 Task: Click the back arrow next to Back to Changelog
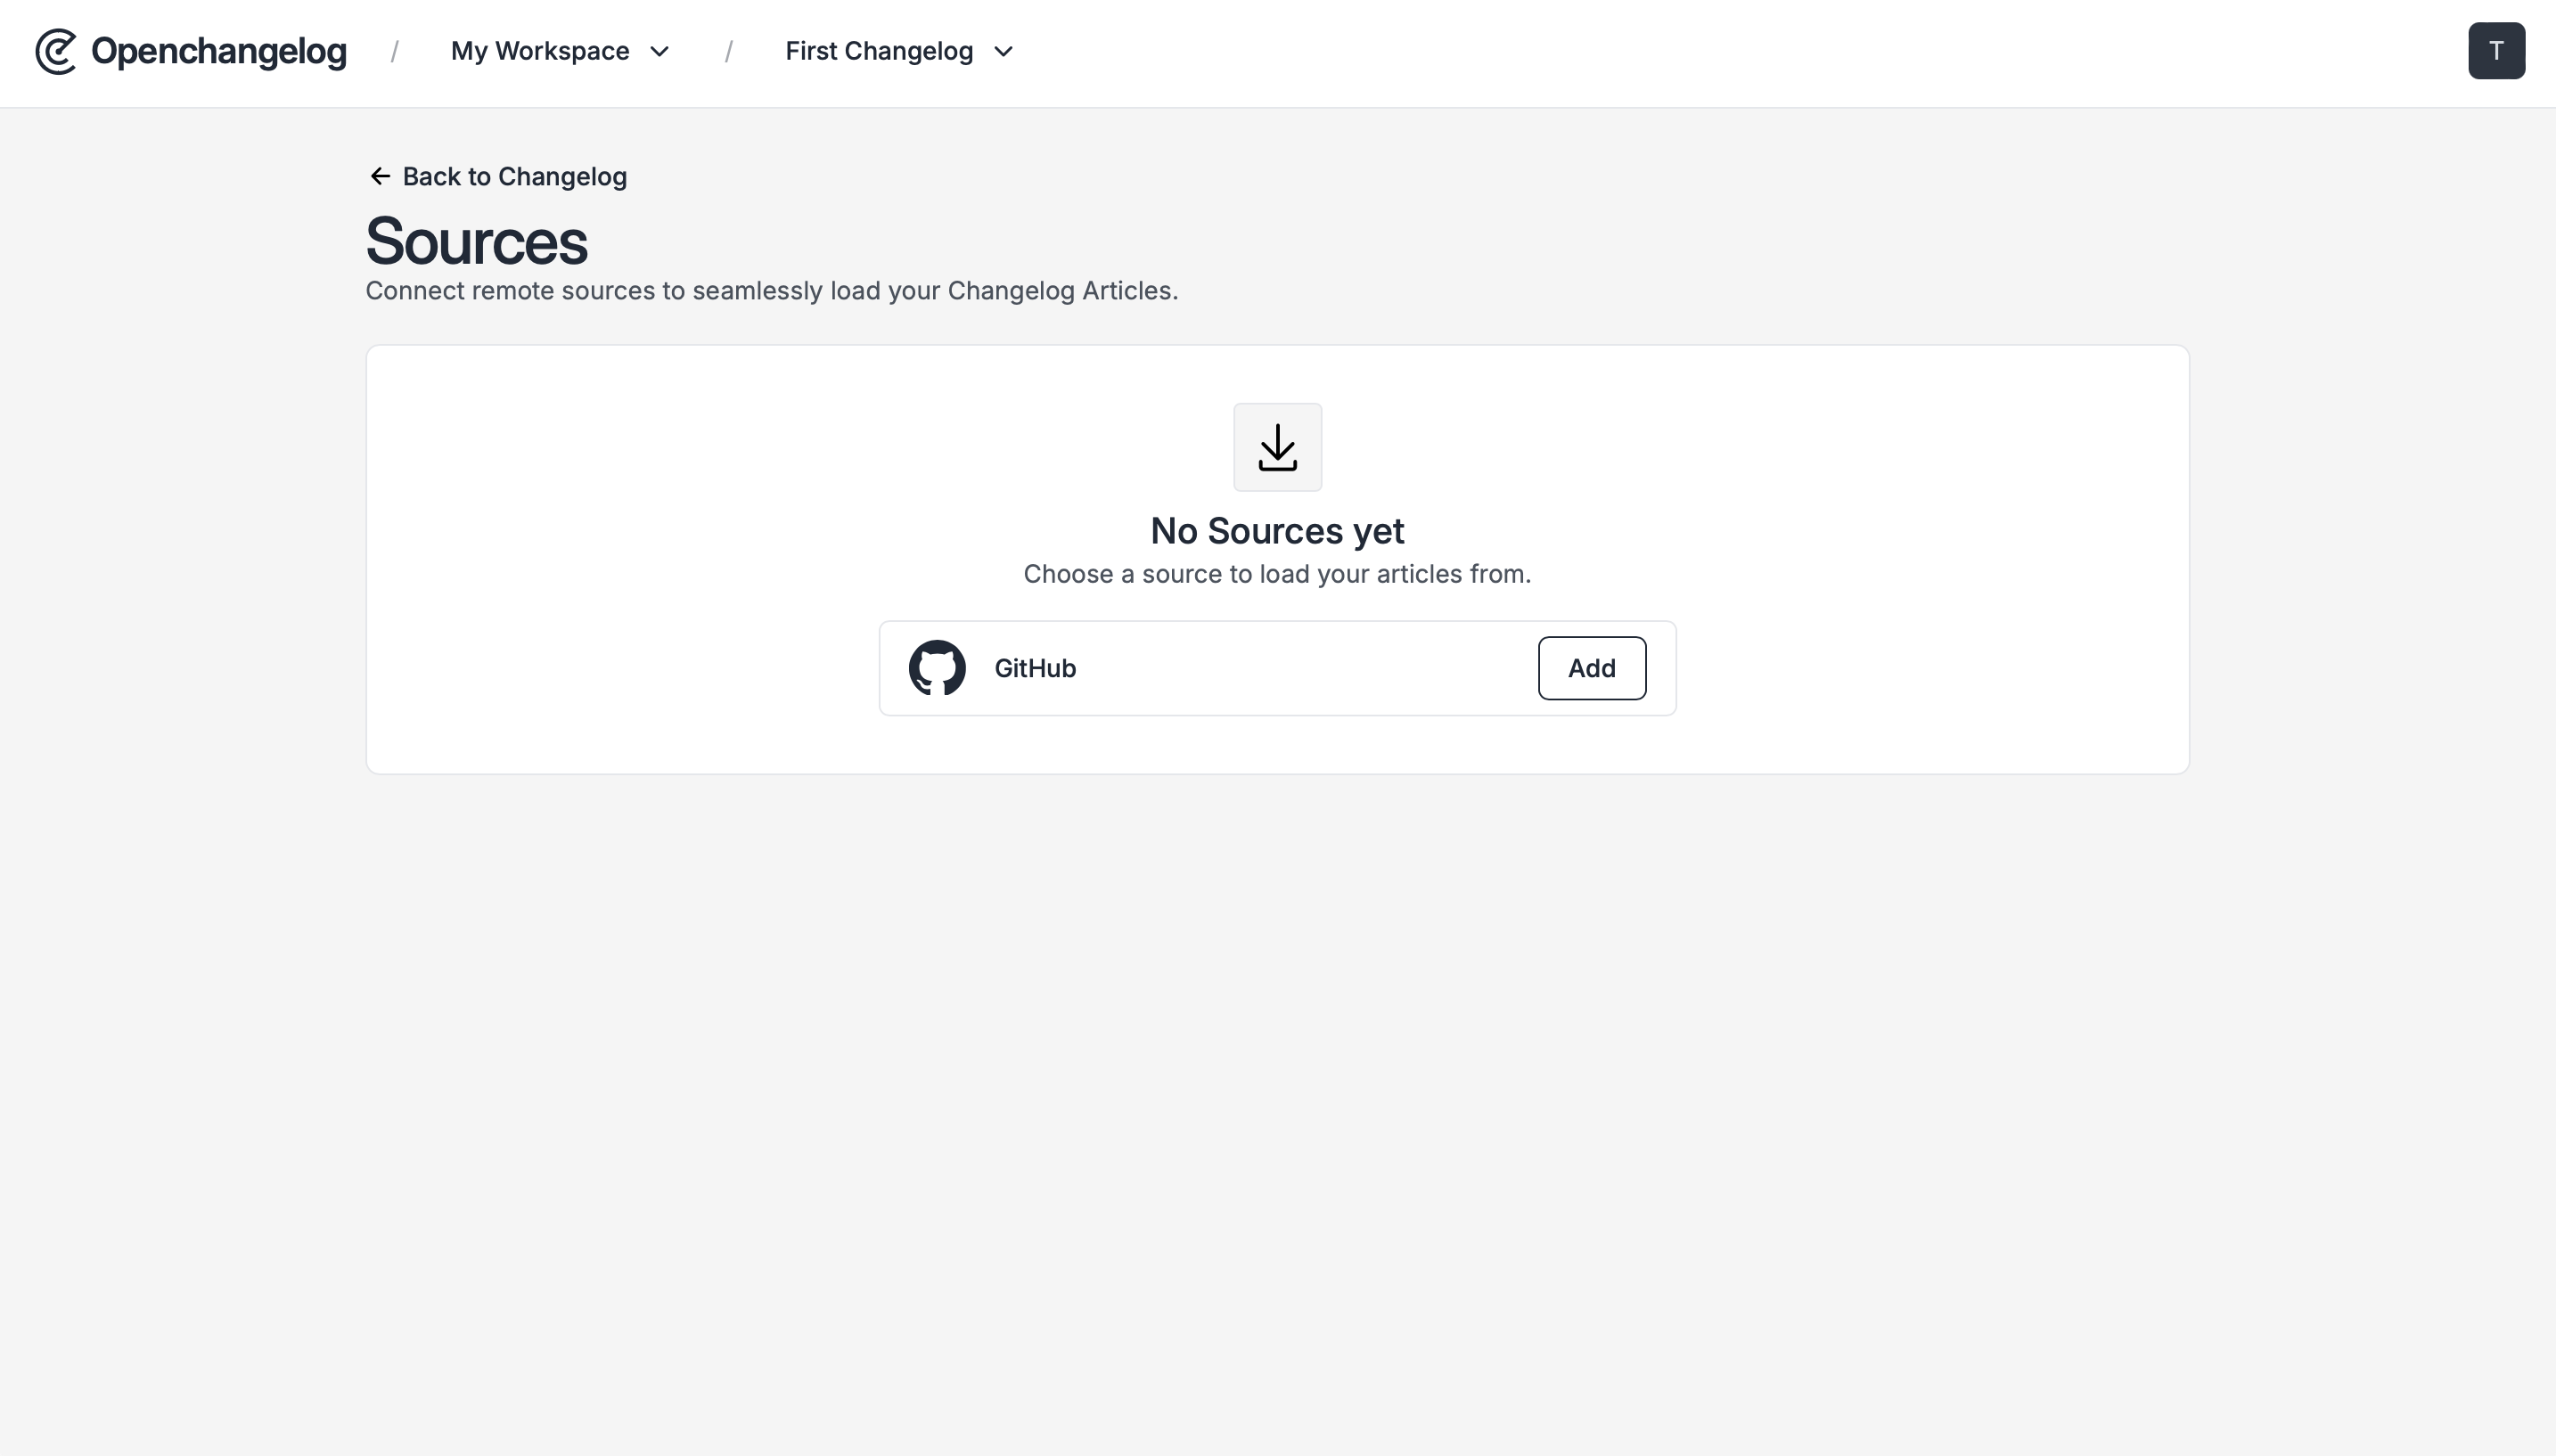(x=381, y=176)
